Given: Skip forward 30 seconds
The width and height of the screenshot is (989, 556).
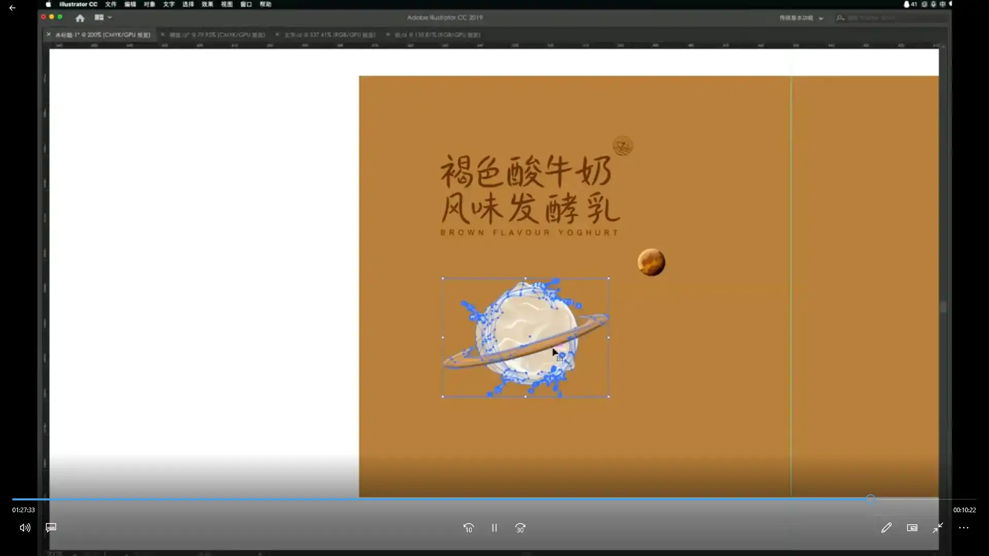Looking at the screenshot, I should (x=520, y=528).
